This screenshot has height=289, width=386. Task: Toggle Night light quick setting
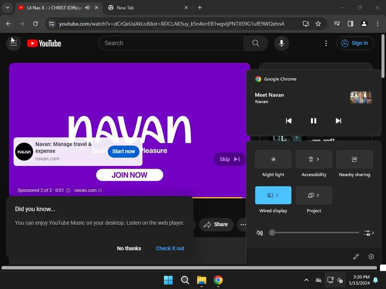[273, 159]
